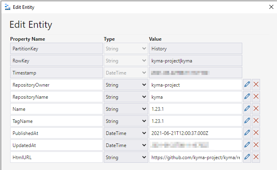Delete the TagName property with the red X
This screenshot has width=277, height=170.
pos(256,121)
